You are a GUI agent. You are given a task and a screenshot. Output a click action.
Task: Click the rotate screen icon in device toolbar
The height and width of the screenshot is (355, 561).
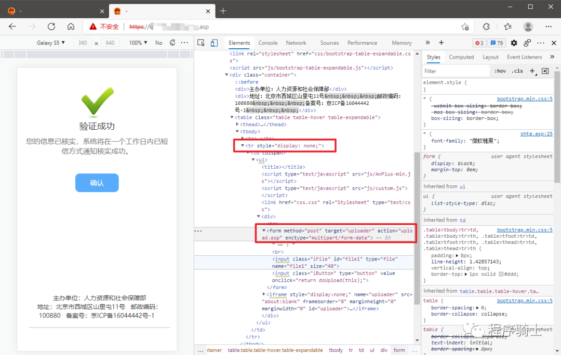tap(172, 43)
